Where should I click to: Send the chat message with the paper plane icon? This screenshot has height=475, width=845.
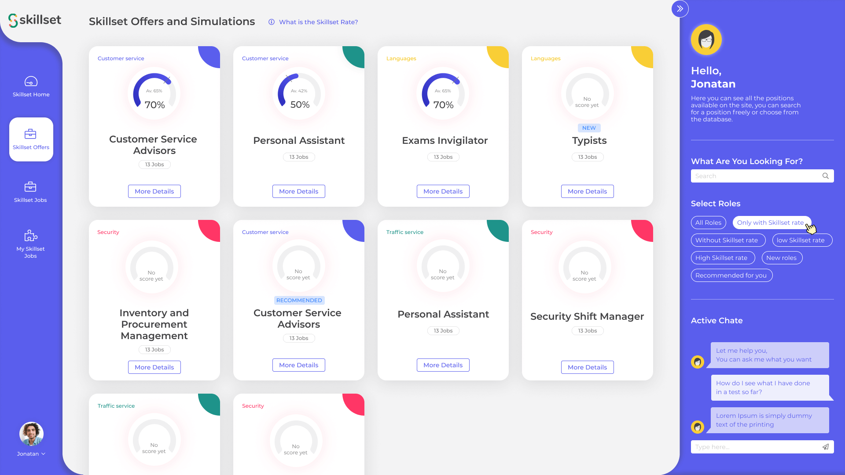(826, 447)
